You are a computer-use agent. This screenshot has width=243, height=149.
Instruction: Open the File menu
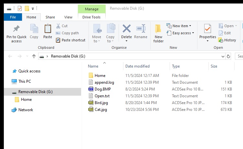13,17
